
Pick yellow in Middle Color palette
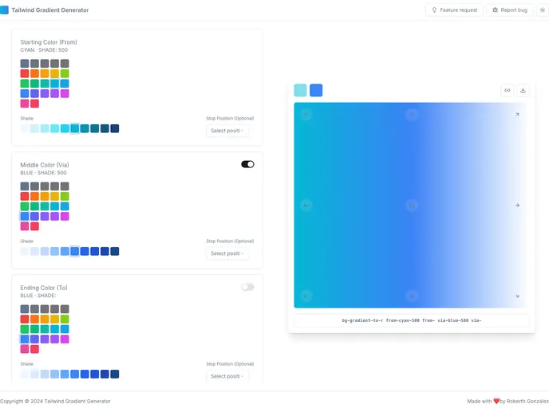[x=54, y=196]
